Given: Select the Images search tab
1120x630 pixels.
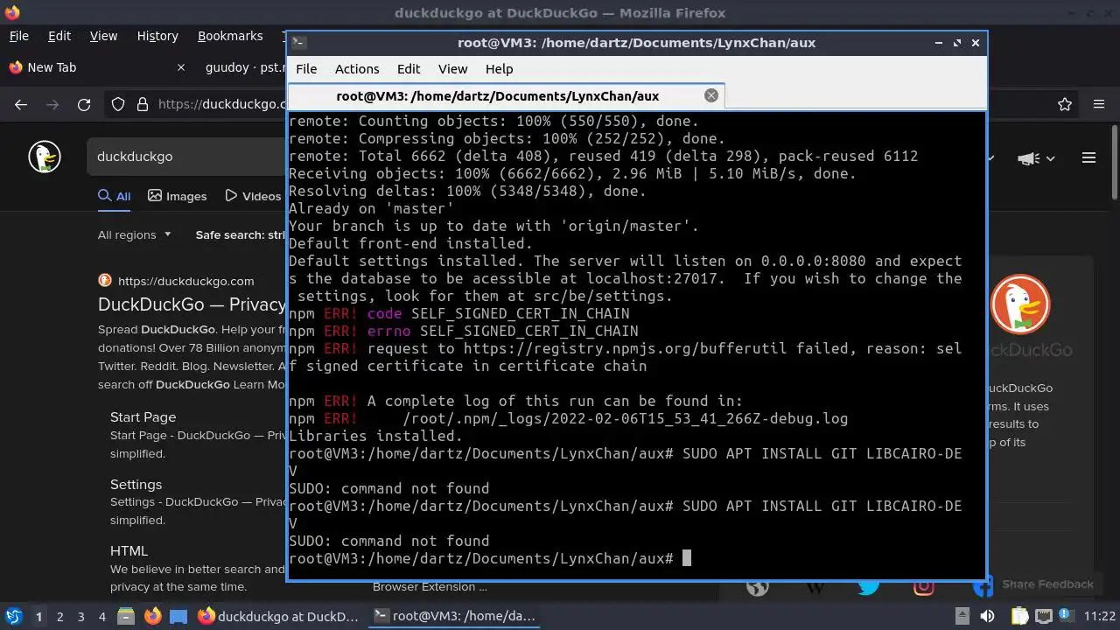Looking at the screenshot, I should (178, 196).
